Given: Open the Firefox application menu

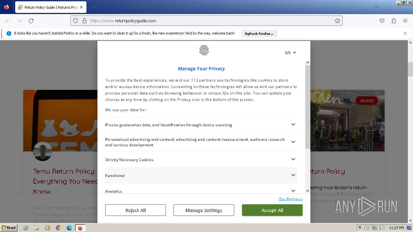Looking at the screenshot, I should click(x=405, y=21).
